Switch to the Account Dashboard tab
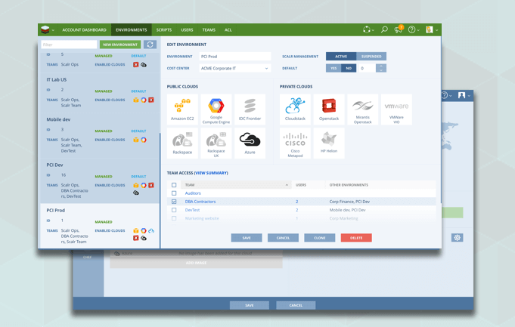The image size is (515, 327). (84, 30)
